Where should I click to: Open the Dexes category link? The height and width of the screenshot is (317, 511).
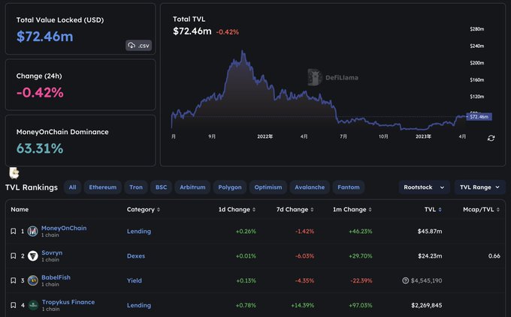[136, 256]
